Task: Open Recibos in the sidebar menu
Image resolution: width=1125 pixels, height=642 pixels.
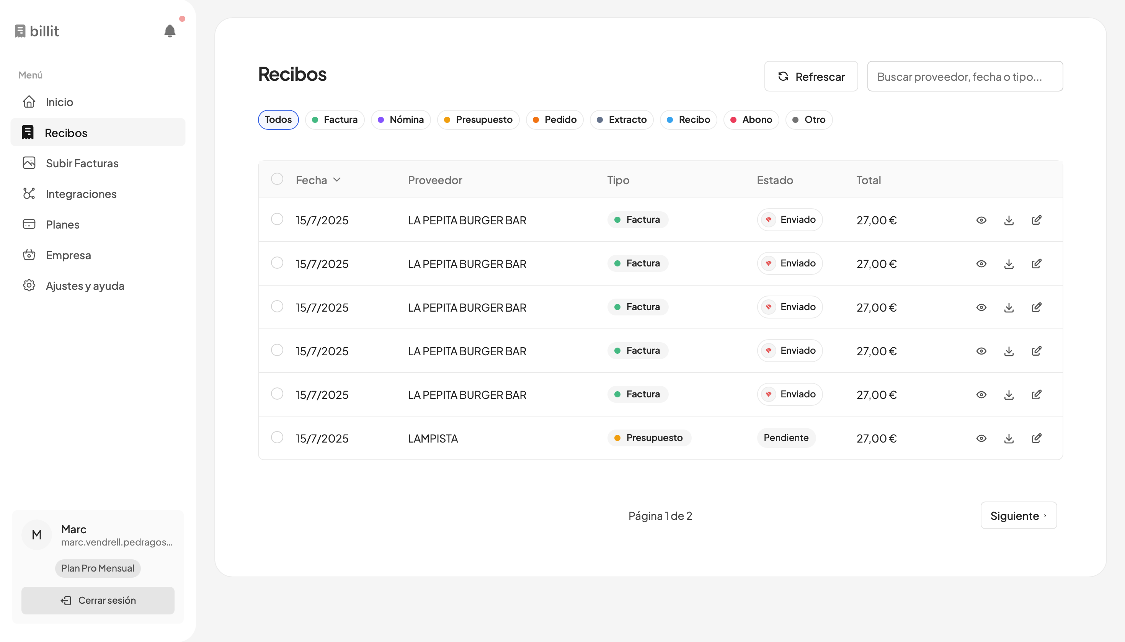Action: (x=98, y=132)
